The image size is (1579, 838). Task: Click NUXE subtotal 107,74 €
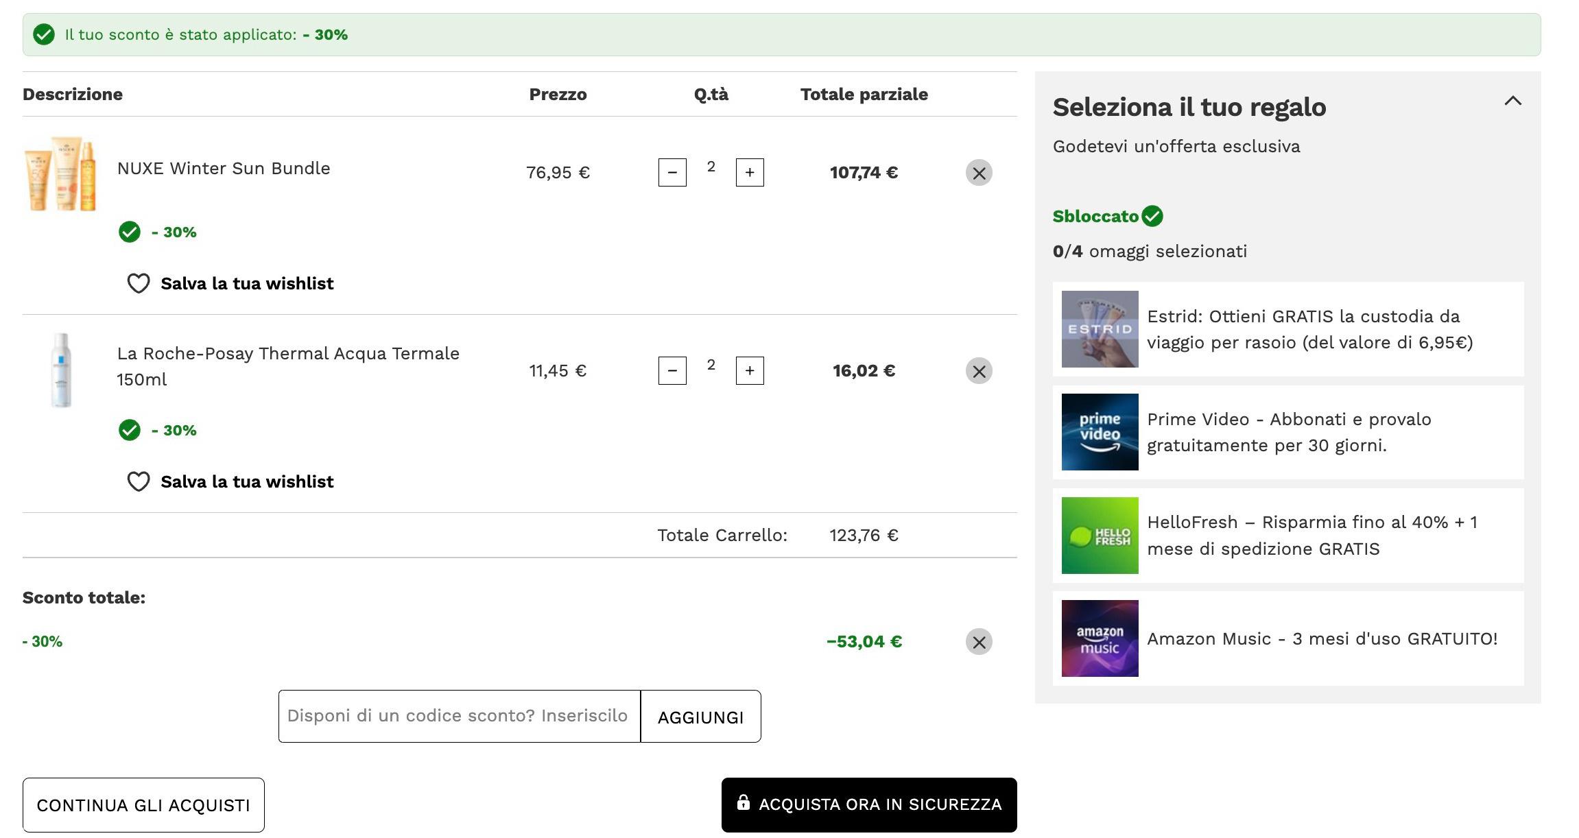(x=864, y=172)
